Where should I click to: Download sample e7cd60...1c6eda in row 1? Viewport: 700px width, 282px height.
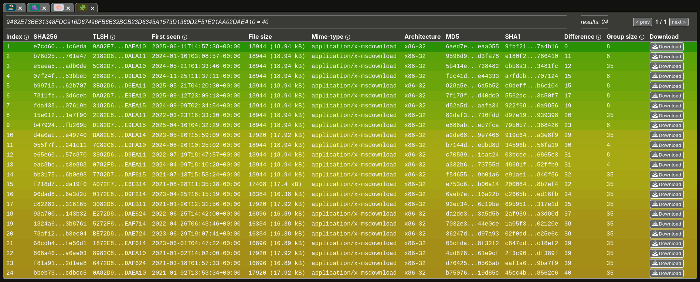[x=666, y=47]
